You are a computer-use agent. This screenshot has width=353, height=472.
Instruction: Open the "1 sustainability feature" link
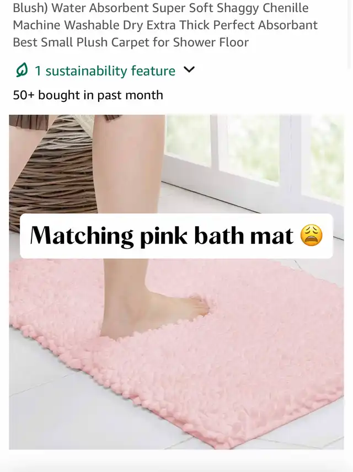point(105,71)
